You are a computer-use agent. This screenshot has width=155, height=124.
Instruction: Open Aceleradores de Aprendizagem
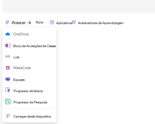click(x=101, y=23)
